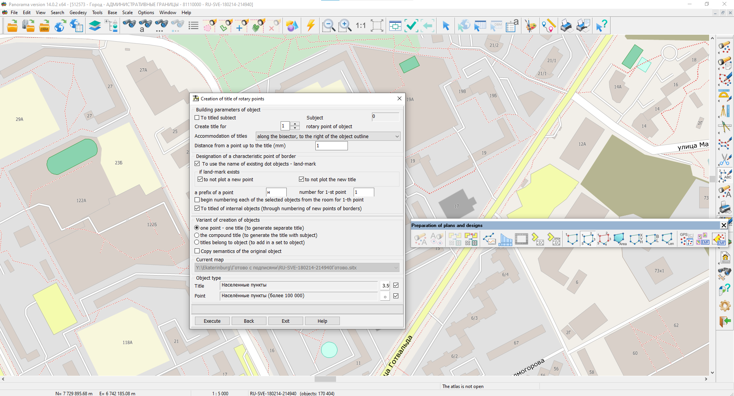The image size is (734, 396).
Task: Click the Area polygon icon
Action: coord(620,239)
